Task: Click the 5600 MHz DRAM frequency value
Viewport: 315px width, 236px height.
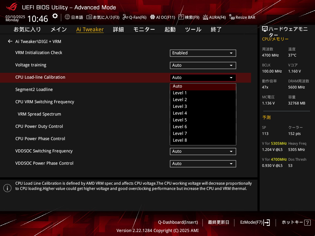Action: (x=297, y=87)
